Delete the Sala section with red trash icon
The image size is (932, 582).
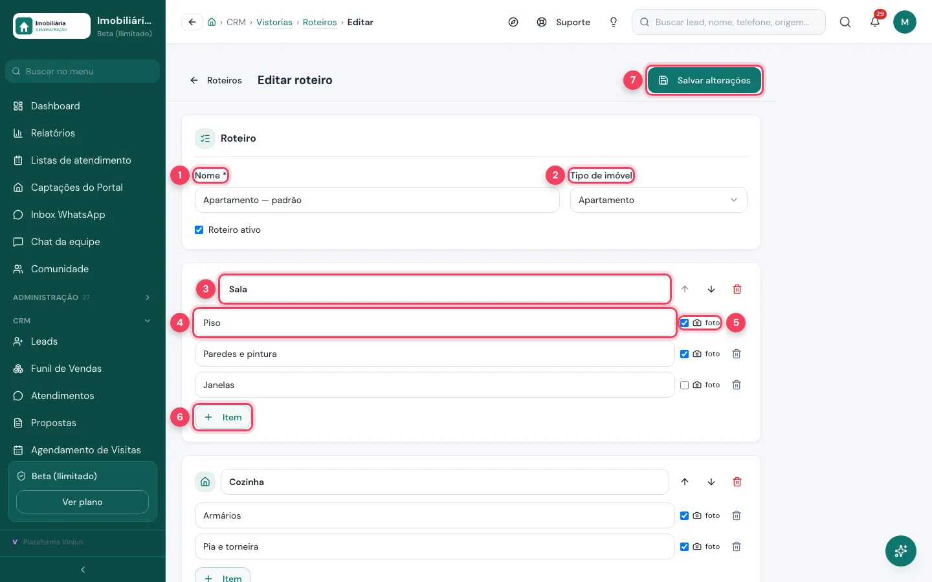737,289
